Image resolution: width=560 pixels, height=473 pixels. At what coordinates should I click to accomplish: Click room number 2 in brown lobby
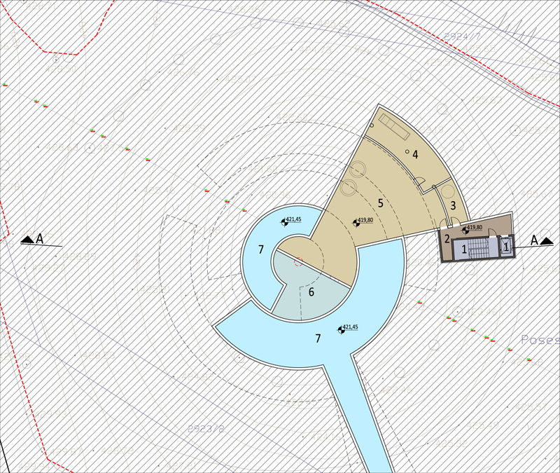tap(447, 239)
